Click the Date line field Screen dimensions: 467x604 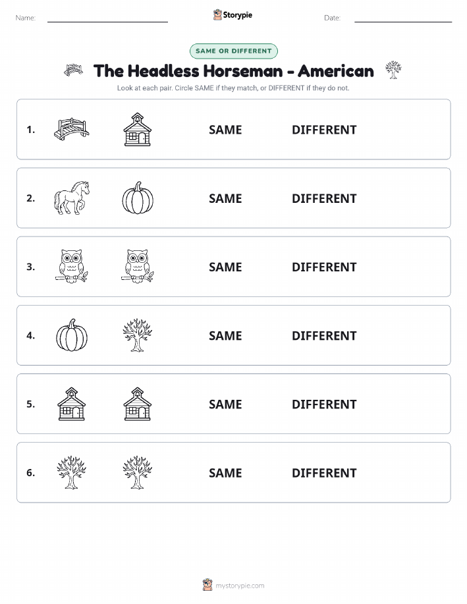click(403, 18)
